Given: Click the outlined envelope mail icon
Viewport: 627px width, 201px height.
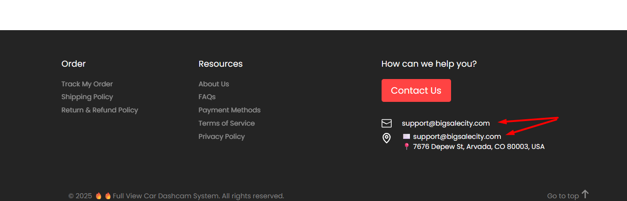Looking at the screenshot, I should tap(387, 123).
